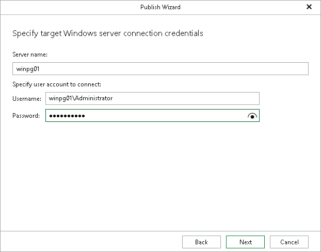Return to previous step with Back
321x252 pixels.
click(x=201, y=242)
